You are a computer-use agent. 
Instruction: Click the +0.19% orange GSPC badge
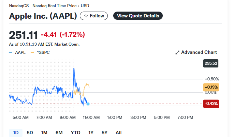click(211, 87)
